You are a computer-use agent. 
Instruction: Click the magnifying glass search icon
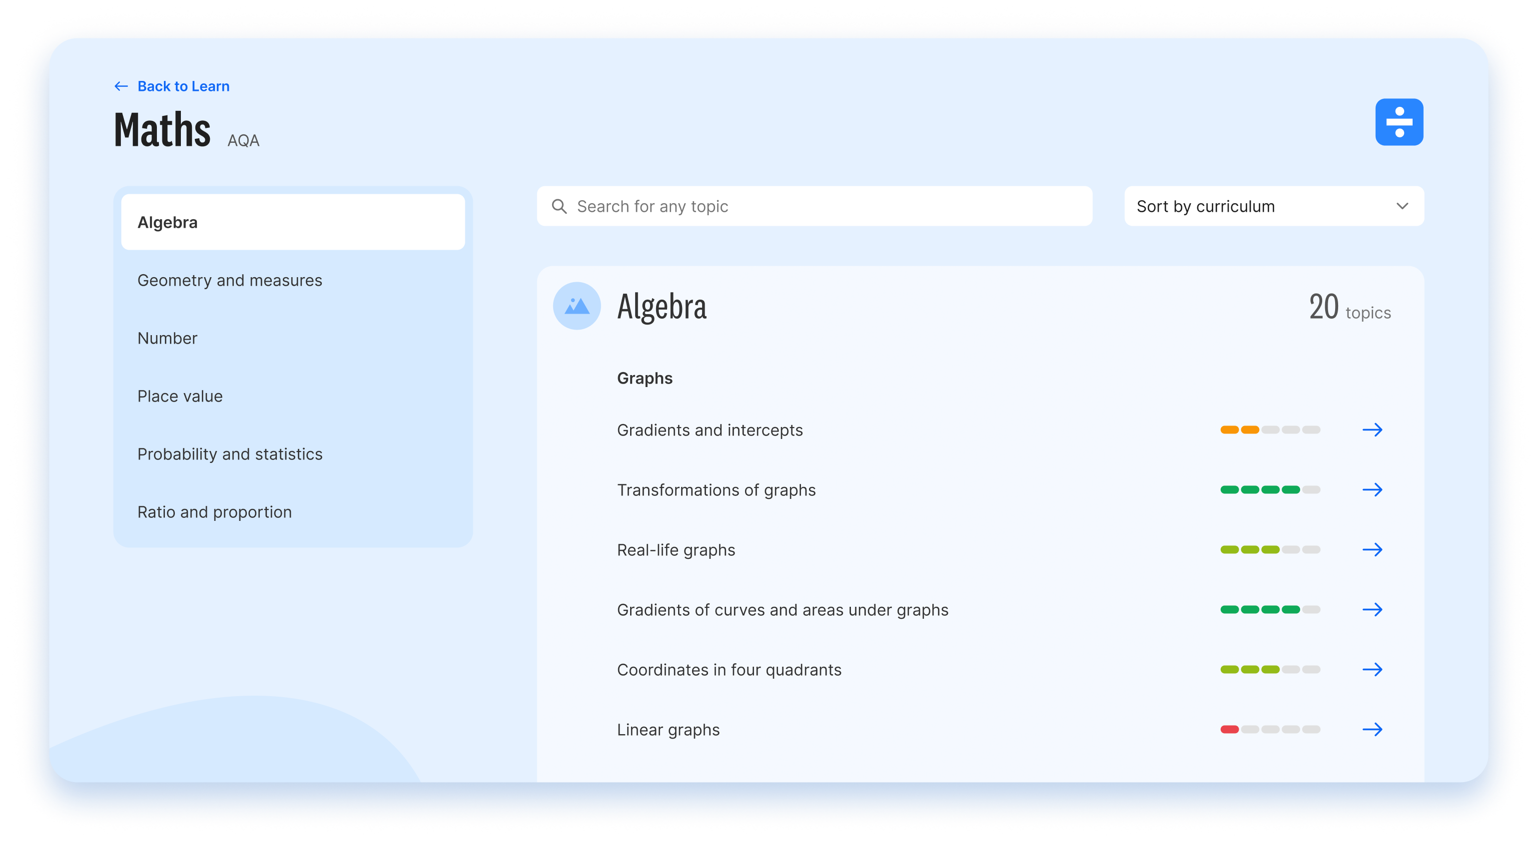[x=559, y=206]
